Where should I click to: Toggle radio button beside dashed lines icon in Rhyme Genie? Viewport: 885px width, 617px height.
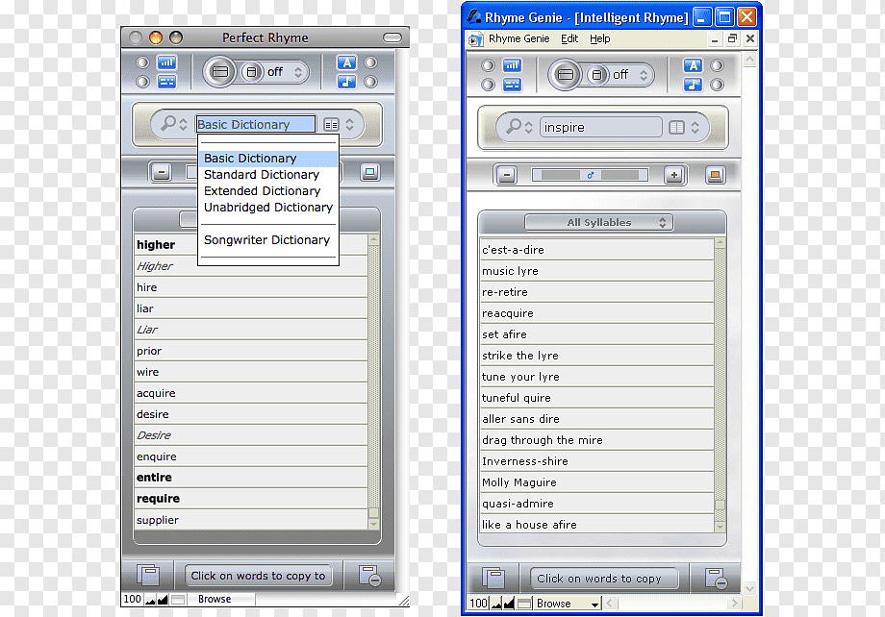[489, 85]
